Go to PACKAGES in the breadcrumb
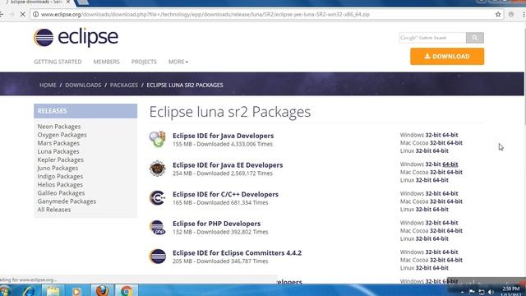The image size is (526, 296). click(124, 86)
